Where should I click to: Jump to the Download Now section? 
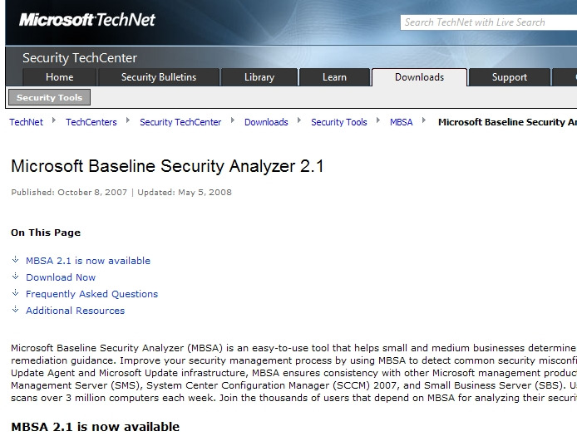[61, 277]
